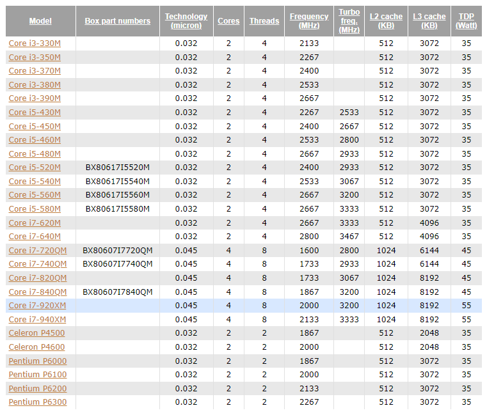Open the Core i7-720QM link
Viewport: 487px width, 415px height.
coord(38,251)
